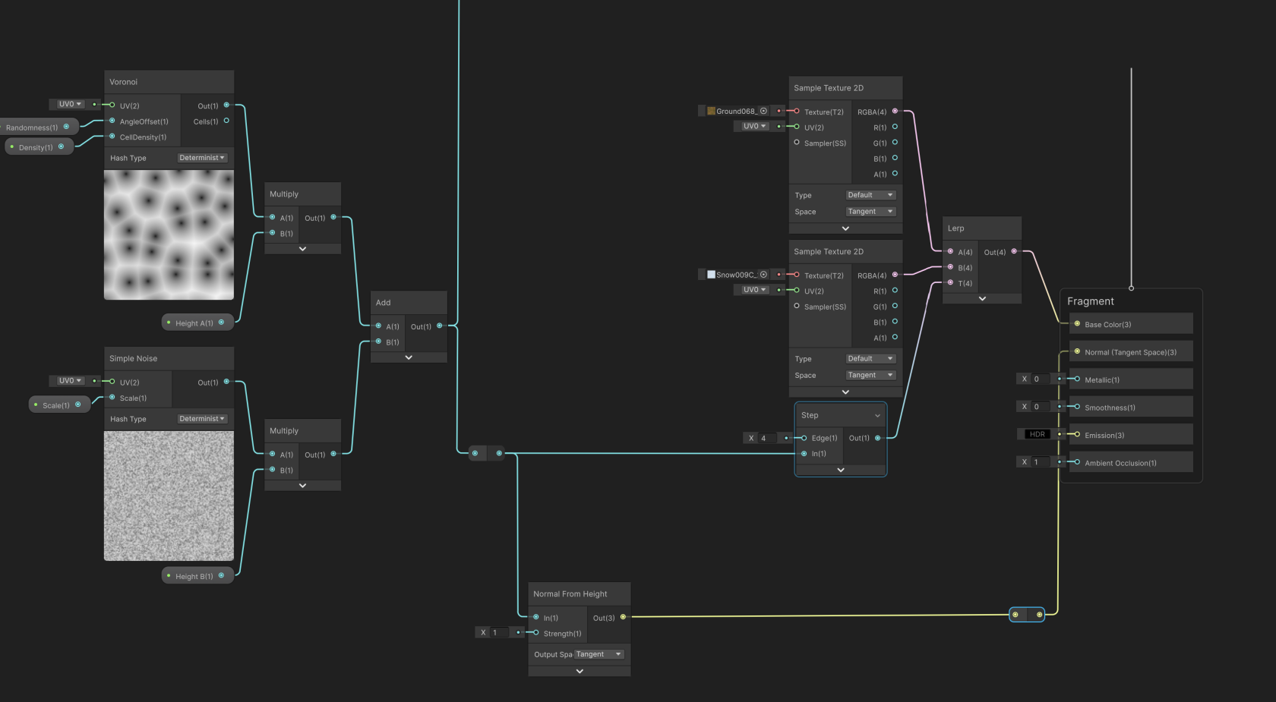The height and width of the screenshot is (702, 1276).
Task: Click the Ground068 texture swatch
Action: (x=711, y=111)
